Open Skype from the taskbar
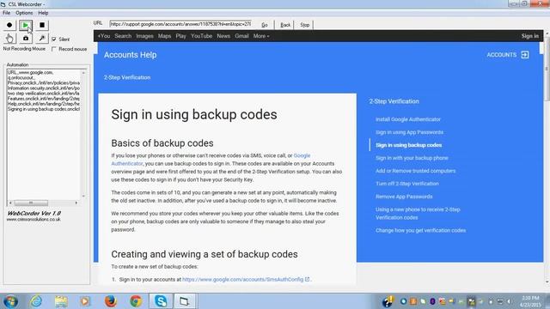This screenshot has height=309, width=550. [x=161, y=301]
